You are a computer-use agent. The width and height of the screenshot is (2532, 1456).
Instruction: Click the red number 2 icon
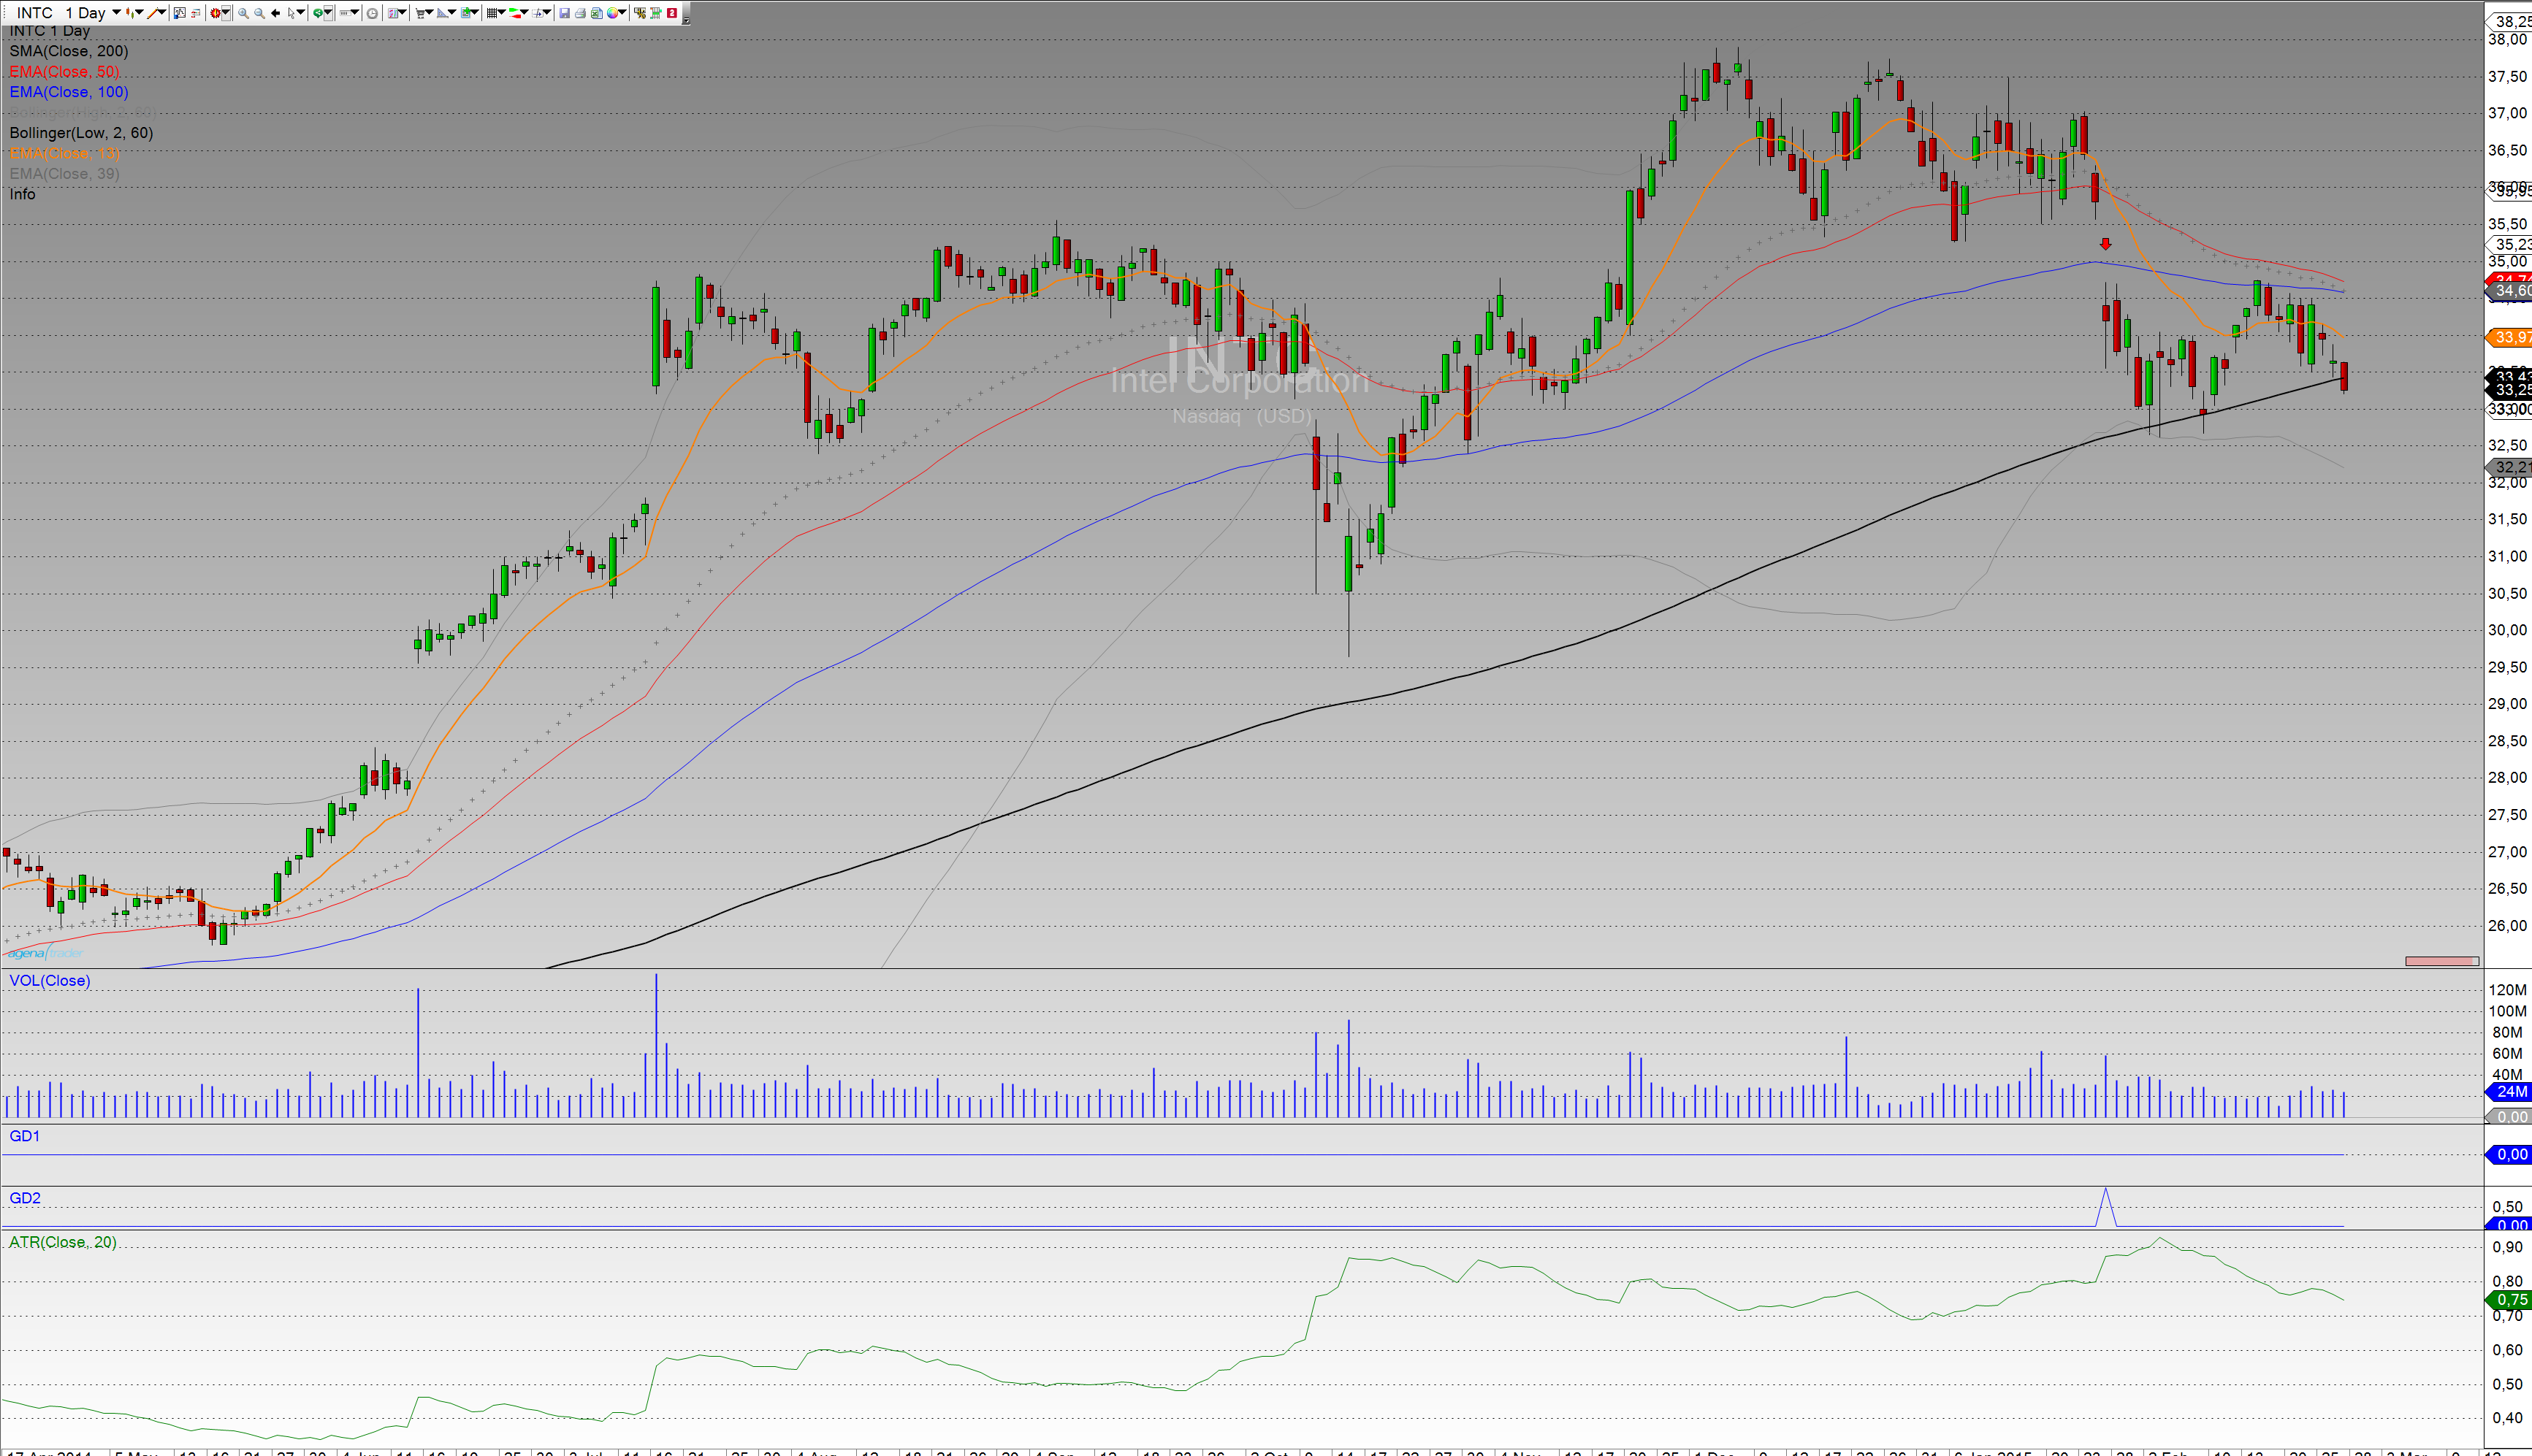point(672,13)
